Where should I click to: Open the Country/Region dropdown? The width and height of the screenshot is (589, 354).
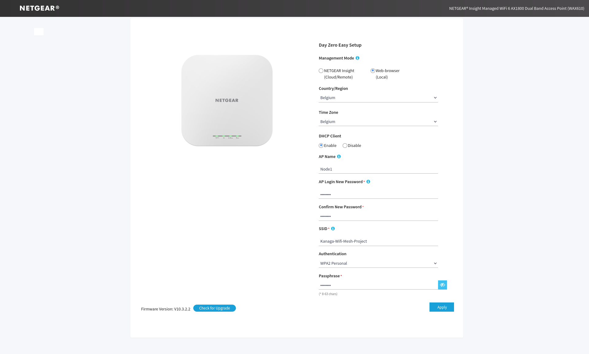pyautogui.click(x=378, y=98)
